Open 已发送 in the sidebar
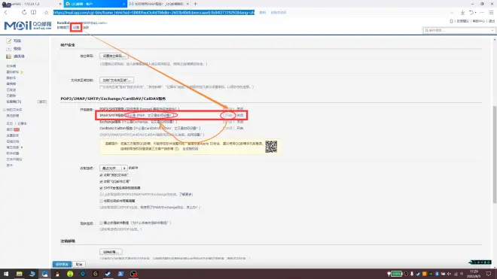This screenshot has height=279, width=497. coord(11,90)
